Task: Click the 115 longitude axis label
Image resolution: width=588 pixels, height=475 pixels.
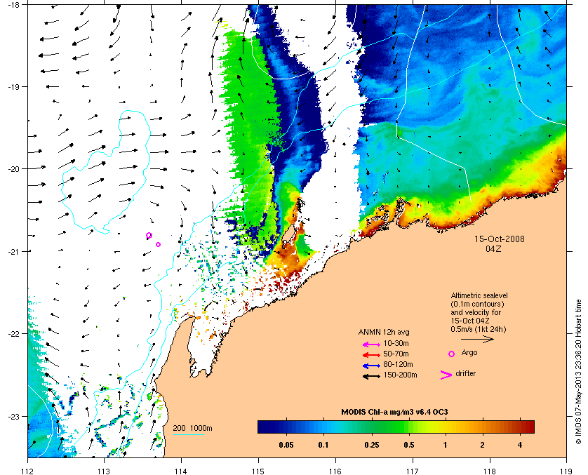Action: pyautogui.click(x=258, y=471)
